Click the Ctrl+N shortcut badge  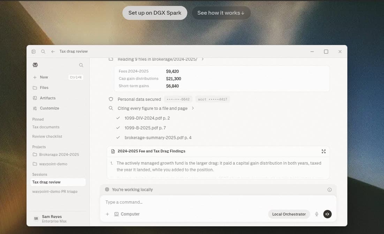(x=76, y=77)
